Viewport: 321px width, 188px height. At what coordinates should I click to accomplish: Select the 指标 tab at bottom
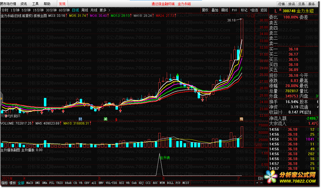click(x=5, y=183)
